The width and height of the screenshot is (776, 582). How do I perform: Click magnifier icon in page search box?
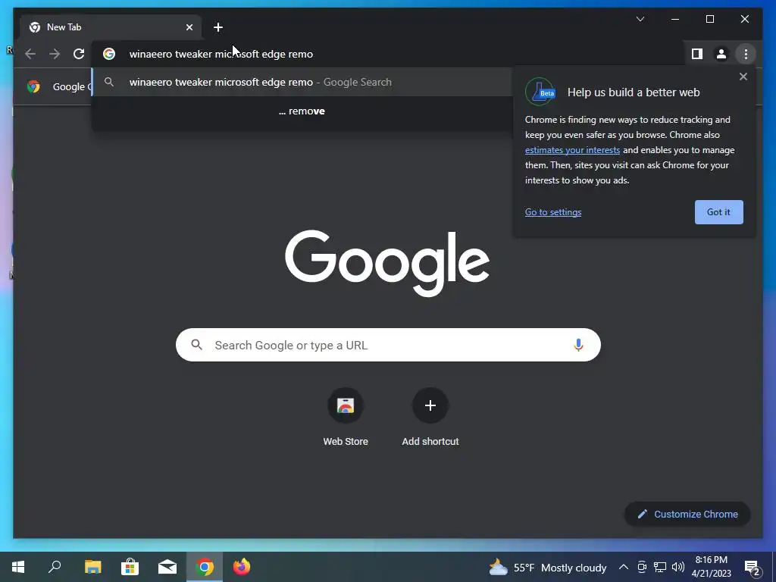pyautogui.click(x=196, y=345)
